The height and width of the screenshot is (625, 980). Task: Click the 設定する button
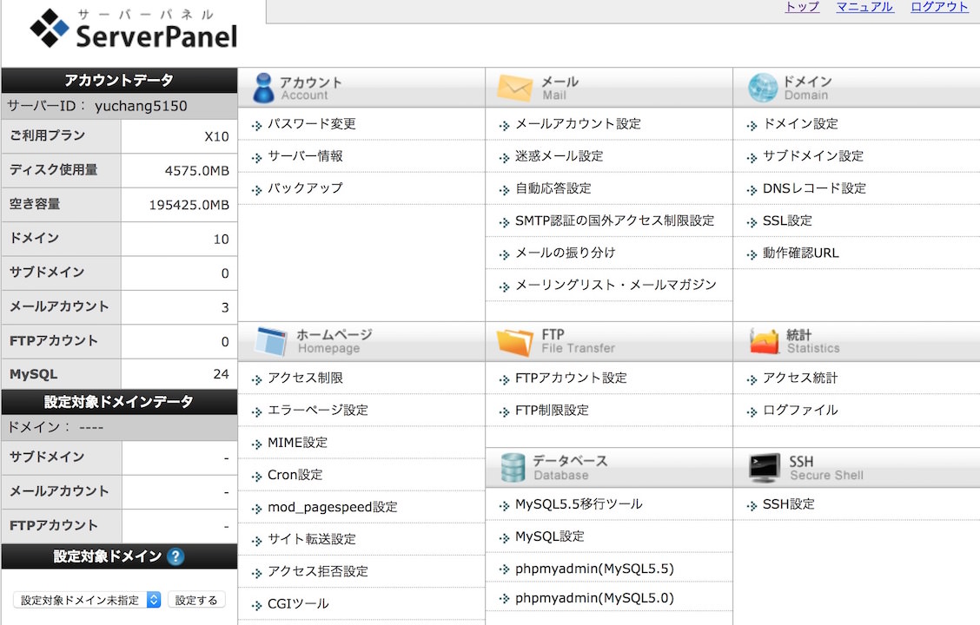(196, 599)
